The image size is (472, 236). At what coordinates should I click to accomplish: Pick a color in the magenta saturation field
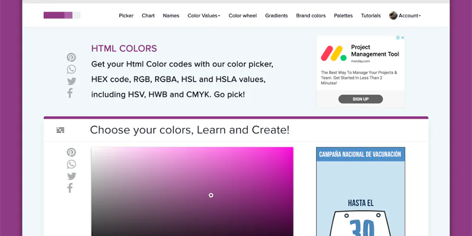(x=192, y=191)
